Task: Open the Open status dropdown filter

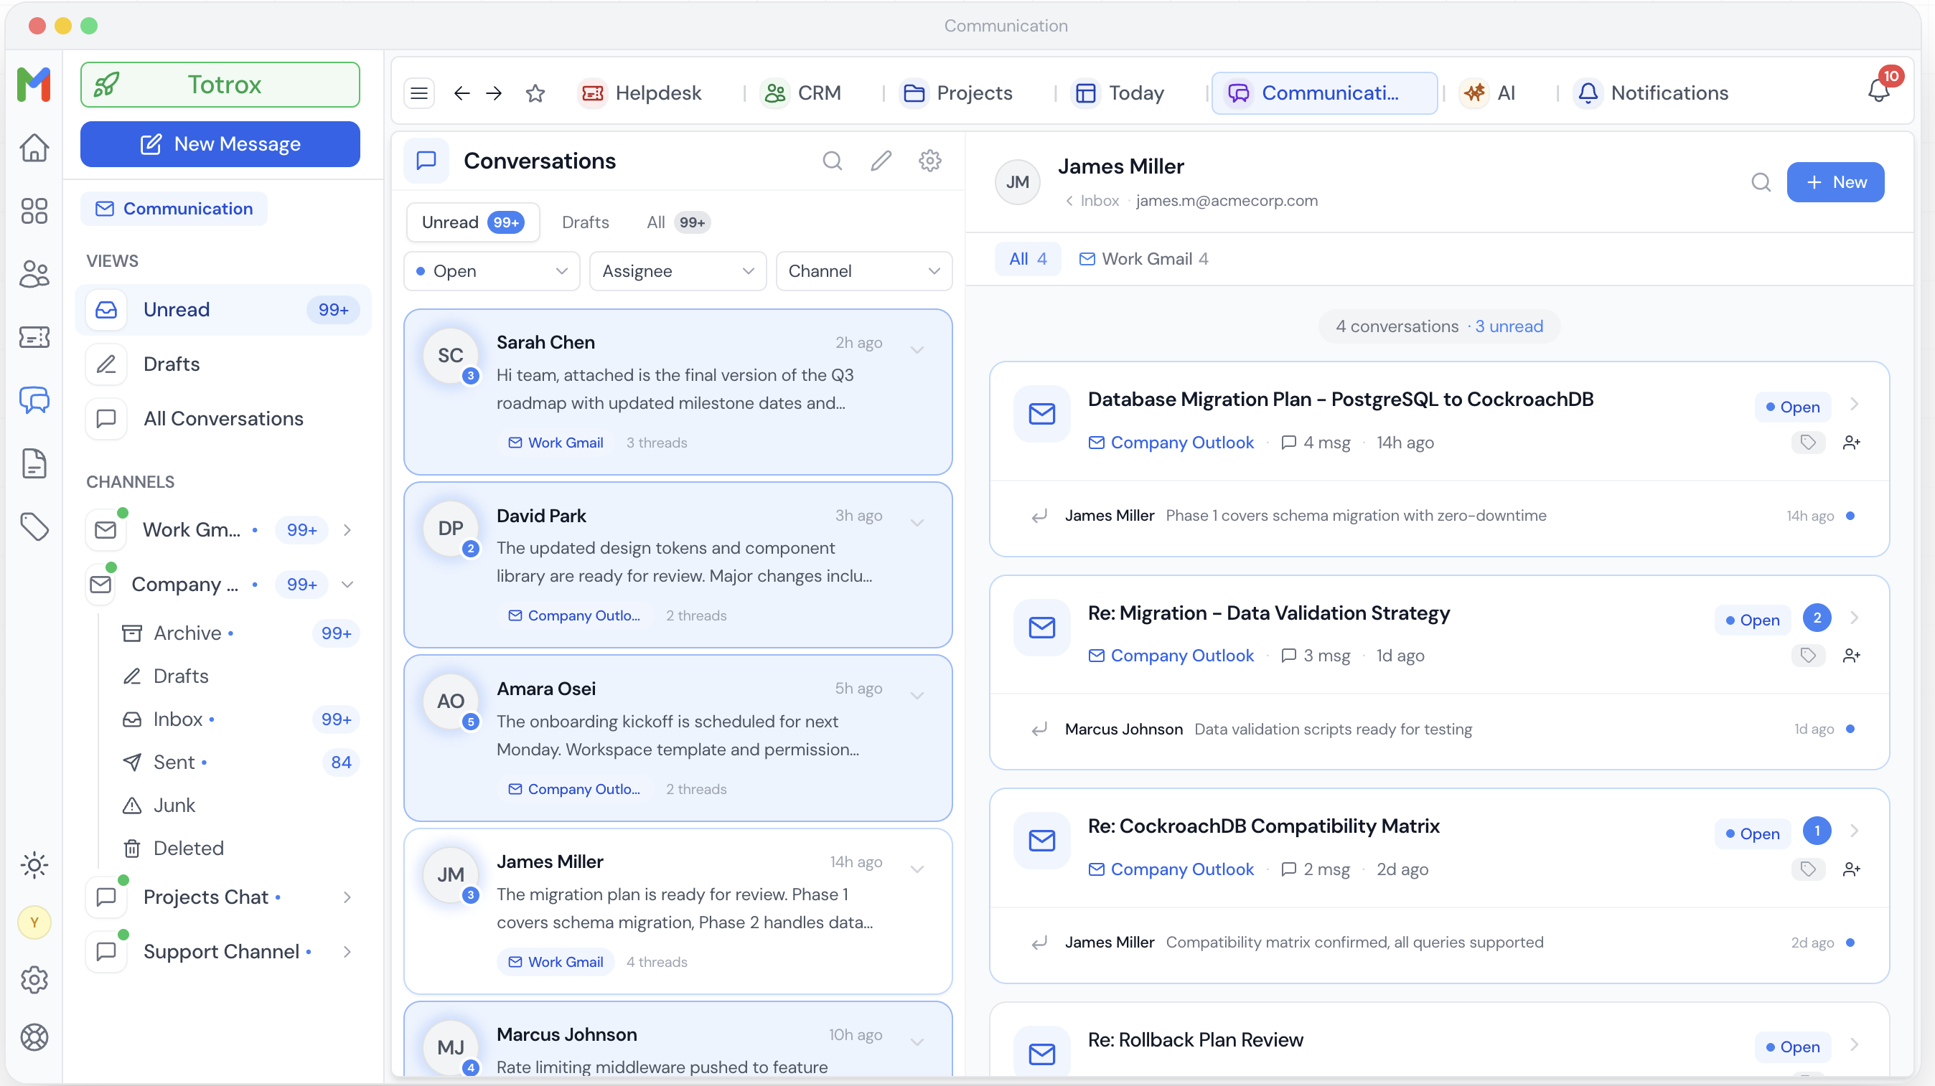Action: click(492, 271)
